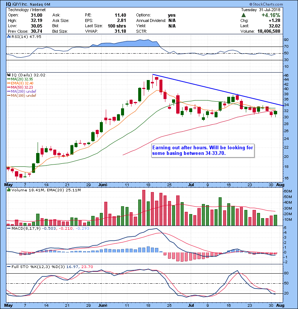298x309 pixels.
Task: Click the Annual Dividend N/A value
Action: (172, 20)
